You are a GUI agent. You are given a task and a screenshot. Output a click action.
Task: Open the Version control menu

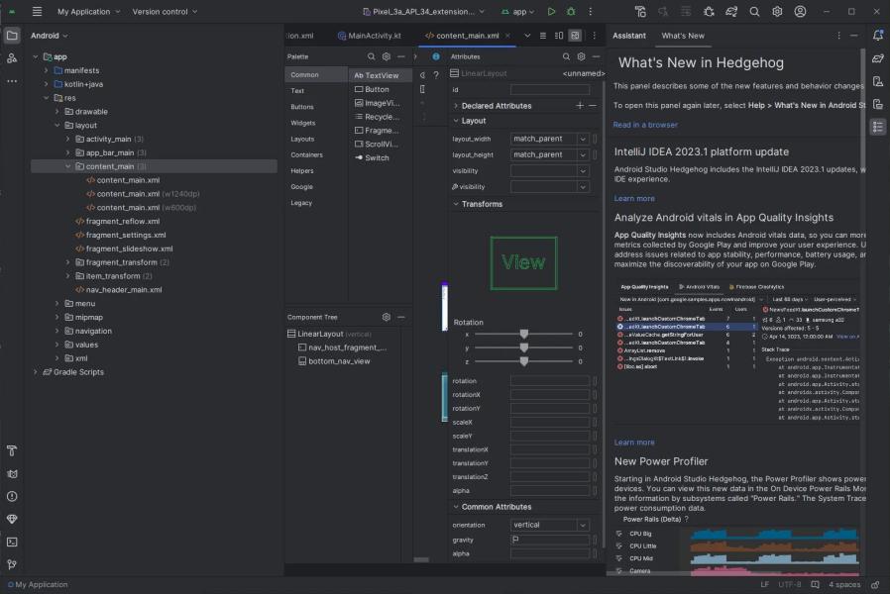[165, 11]
